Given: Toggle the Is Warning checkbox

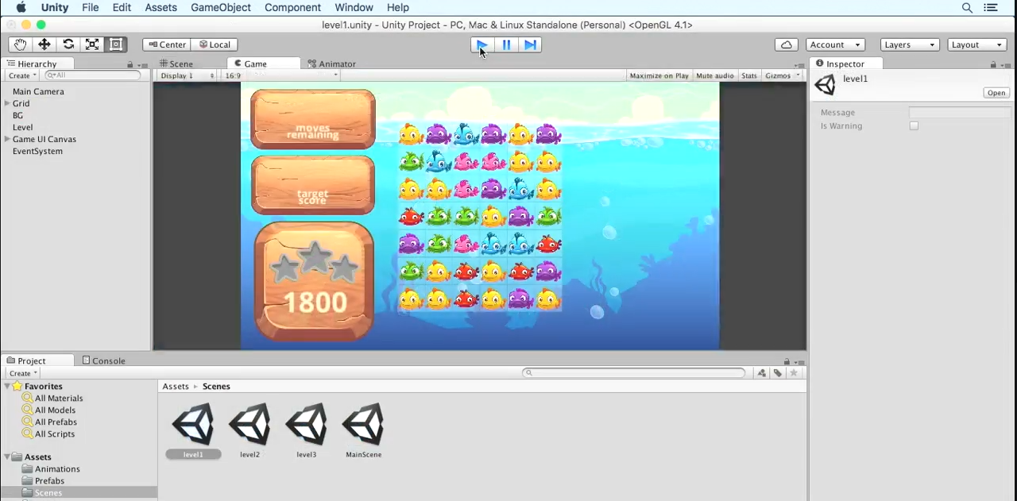Looking at the screenshot, I should click(x=914, y=125).
